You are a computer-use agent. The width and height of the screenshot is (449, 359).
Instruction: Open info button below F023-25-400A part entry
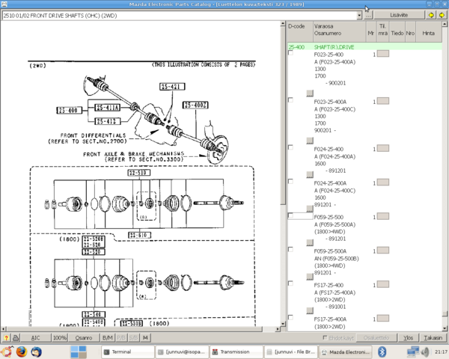pyautogui.click(x=310, y=141)
